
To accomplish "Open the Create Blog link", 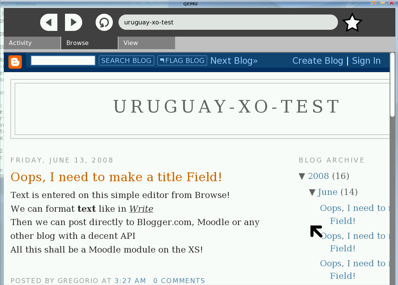I will pyautogui.click(x=317, y=61).
